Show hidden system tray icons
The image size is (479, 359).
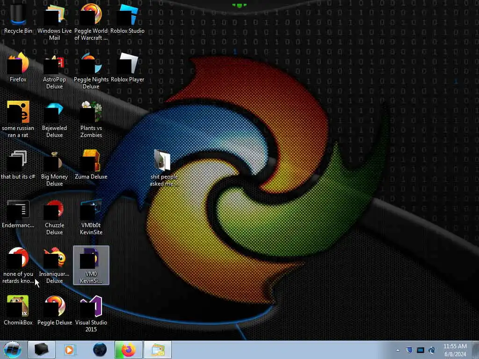[398, 350]
